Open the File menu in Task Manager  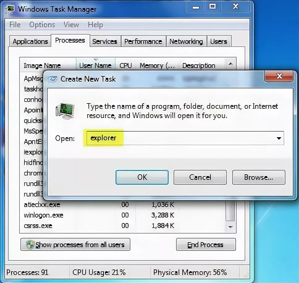pyautogui.click(x=15, y=25)
